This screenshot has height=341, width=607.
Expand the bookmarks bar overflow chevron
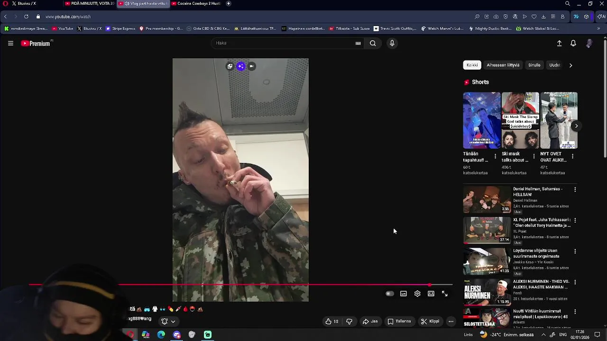pyautogui.click(x=598, y=28)
